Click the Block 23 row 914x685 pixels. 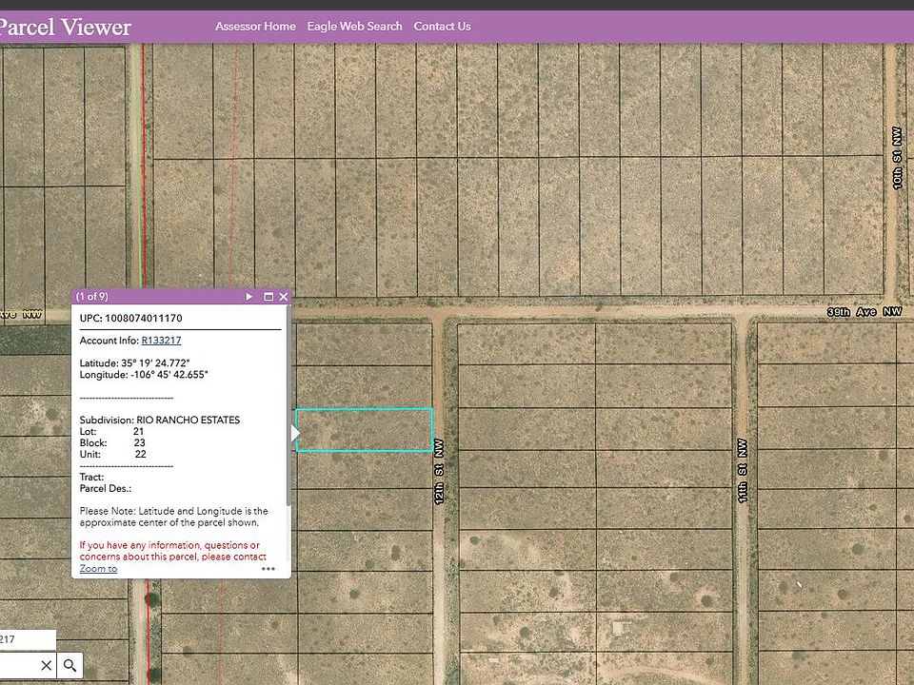(x=112, y=442)
